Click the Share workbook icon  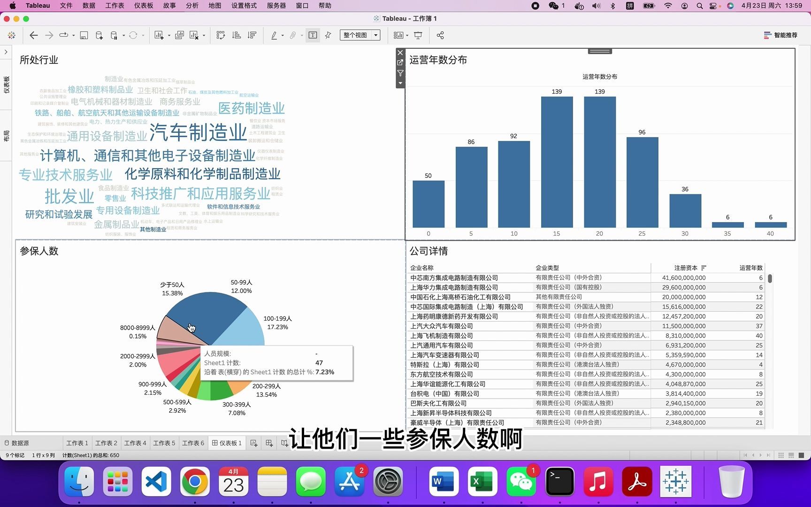point(440,35)
